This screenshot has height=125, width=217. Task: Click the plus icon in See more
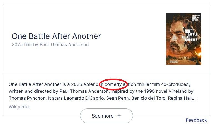tap(119, 116)
